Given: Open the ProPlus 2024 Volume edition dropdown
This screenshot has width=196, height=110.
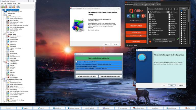Looking at the screenshot, I should [x=158, y=12].
